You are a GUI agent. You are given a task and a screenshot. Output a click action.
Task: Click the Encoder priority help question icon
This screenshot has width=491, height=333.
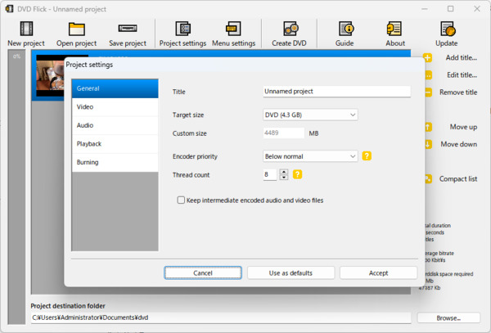pos(367,156)
